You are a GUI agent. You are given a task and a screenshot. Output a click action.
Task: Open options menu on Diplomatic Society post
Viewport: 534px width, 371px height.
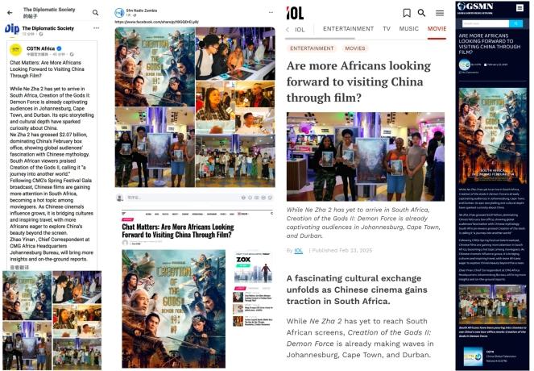[97, 28]
